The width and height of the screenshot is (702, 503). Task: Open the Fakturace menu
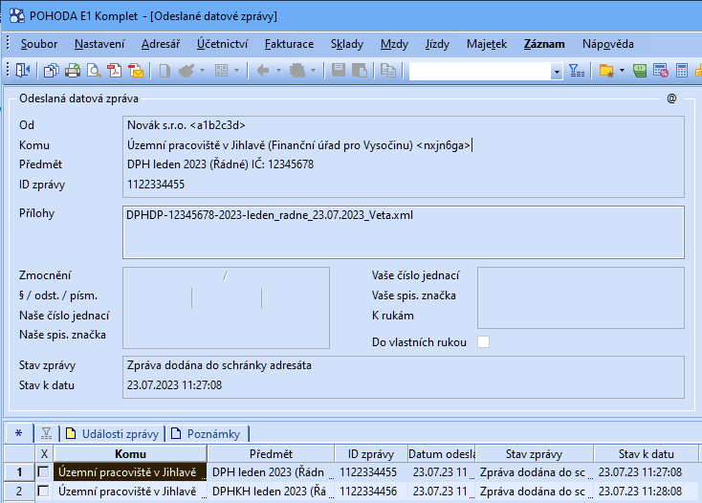click(289, 44)
